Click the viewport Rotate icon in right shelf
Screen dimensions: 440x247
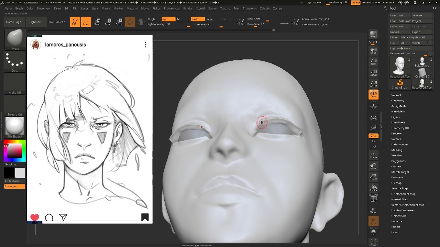(373, 188)
